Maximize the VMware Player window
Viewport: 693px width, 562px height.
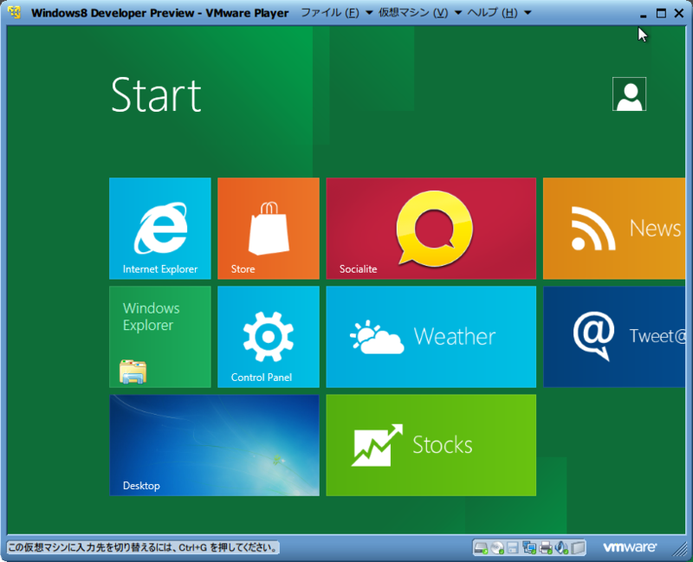[661, 13]
